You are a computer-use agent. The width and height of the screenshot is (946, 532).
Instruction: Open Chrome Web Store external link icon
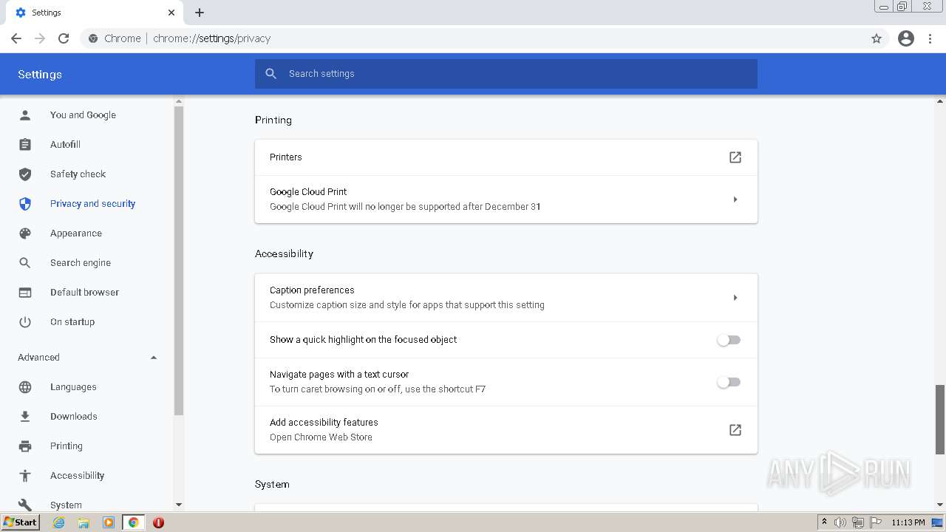click(735, 430)
